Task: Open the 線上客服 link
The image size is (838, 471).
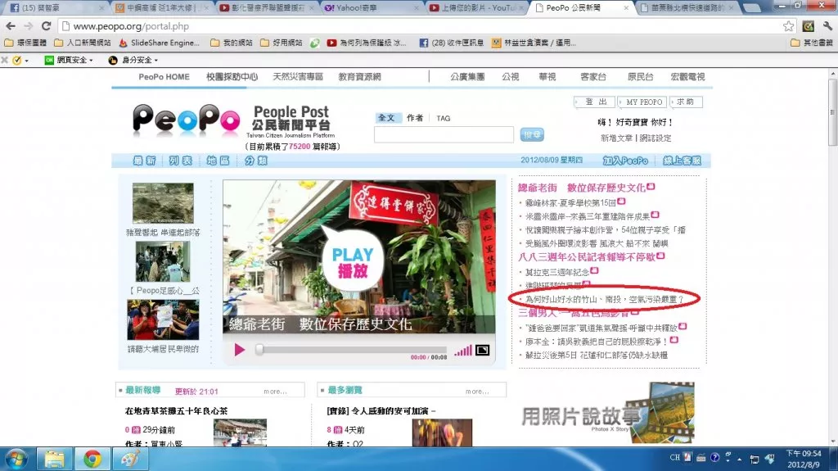Action: coord(682,161)
